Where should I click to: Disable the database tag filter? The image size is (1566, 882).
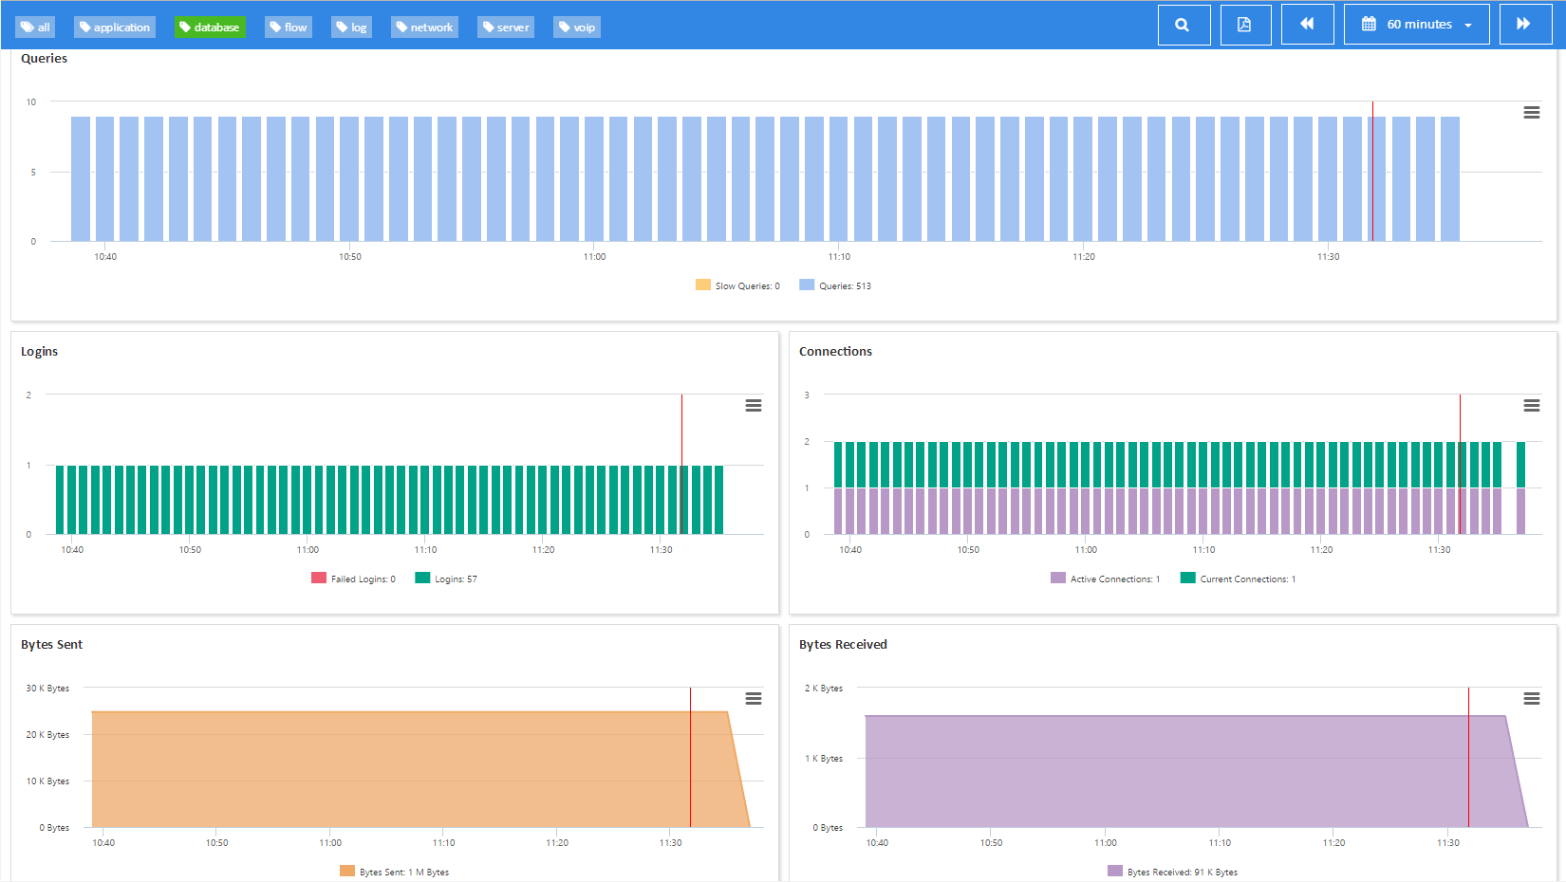pos(210,27)
